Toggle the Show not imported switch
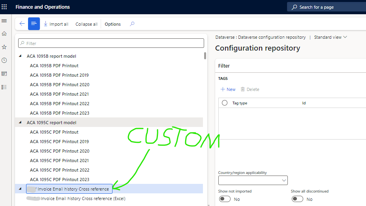This screenshot has width=366, height=206. (225, 199)
